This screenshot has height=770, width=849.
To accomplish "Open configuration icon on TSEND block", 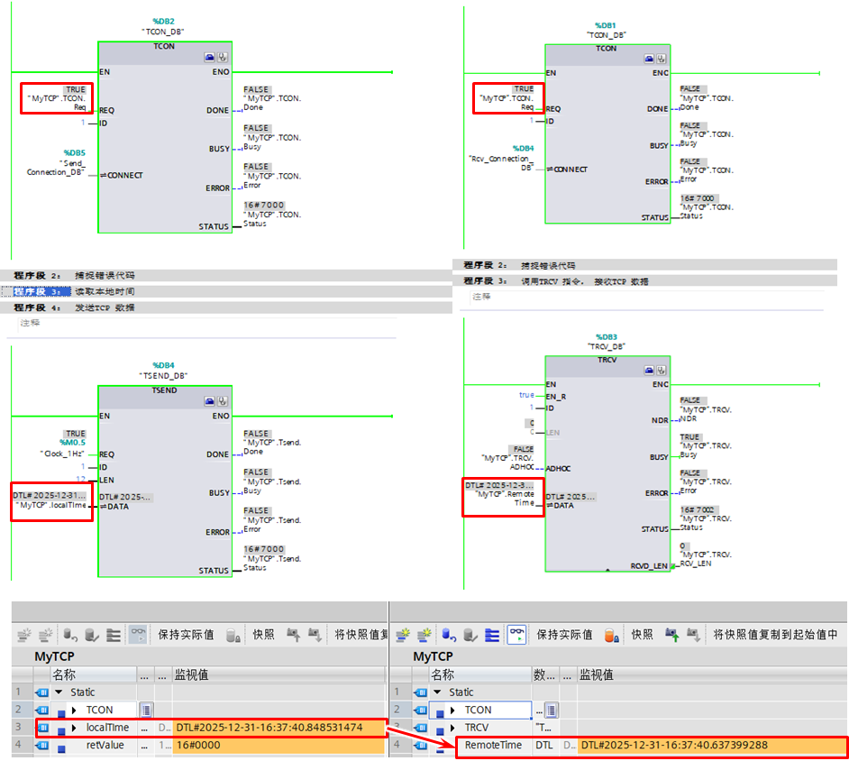I will (x=209, y=400).
